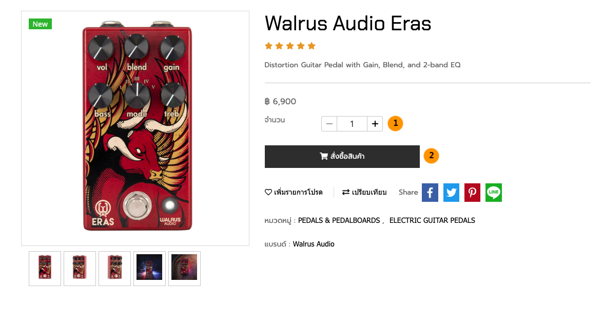Increase quantity with plus button
This screenshot has width=603, height=322.
click(x=375, y=124)
